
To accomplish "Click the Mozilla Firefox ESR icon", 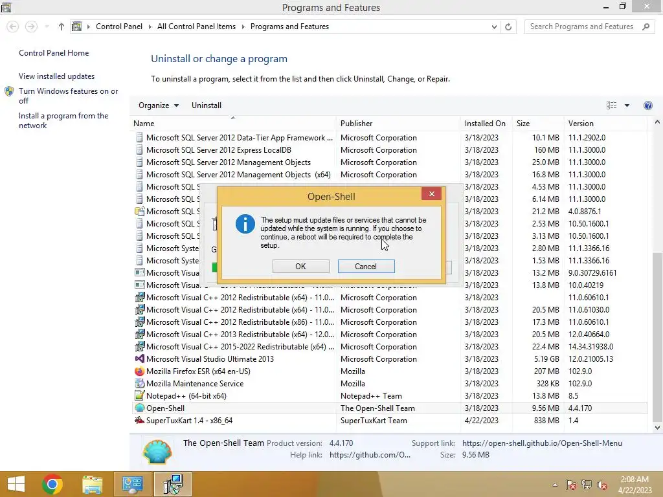I will (x=140, y=371).
